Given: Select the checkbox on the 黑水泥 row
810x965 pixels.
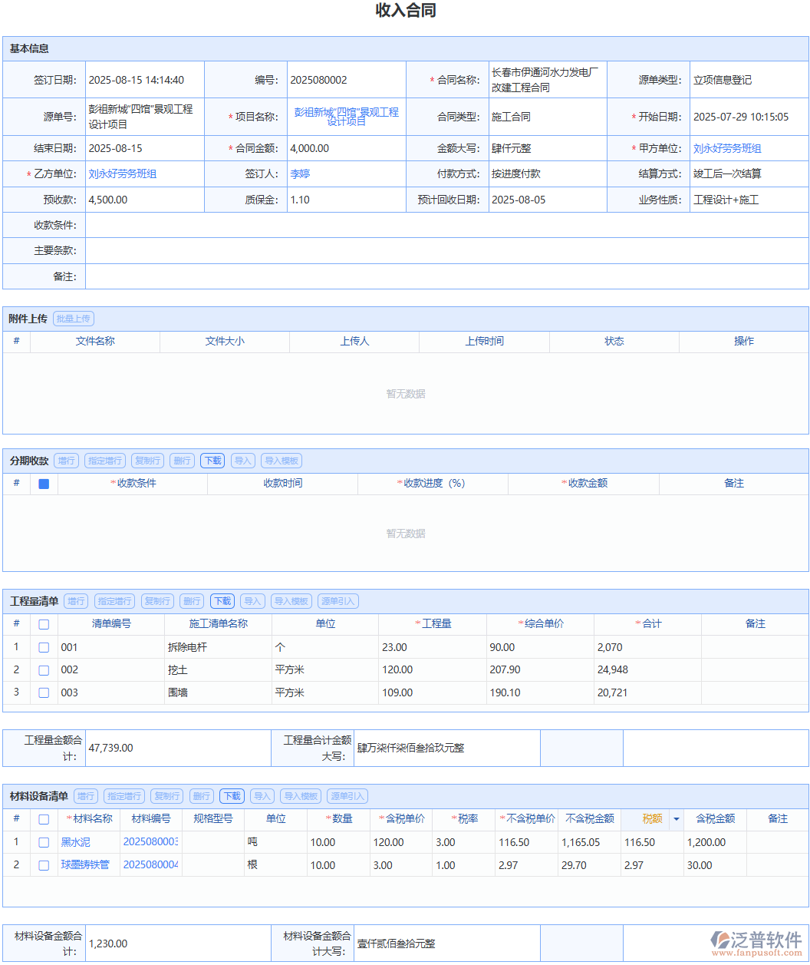Looking at the screenshot, I should [x=44, y=842].
